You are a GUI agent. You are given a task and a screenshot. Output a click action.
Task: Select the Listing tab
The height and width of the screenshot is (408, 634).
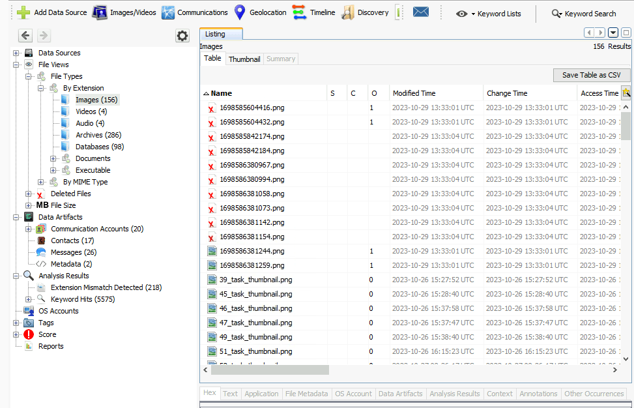point(221,34)
